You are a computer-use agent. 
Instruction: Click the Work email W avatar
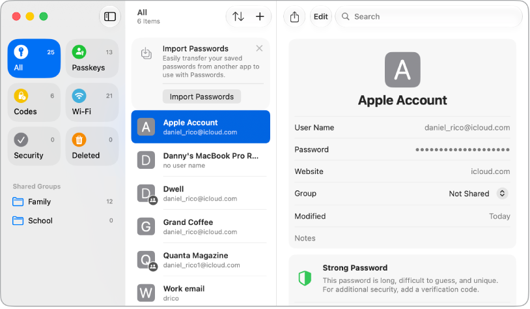146,293
